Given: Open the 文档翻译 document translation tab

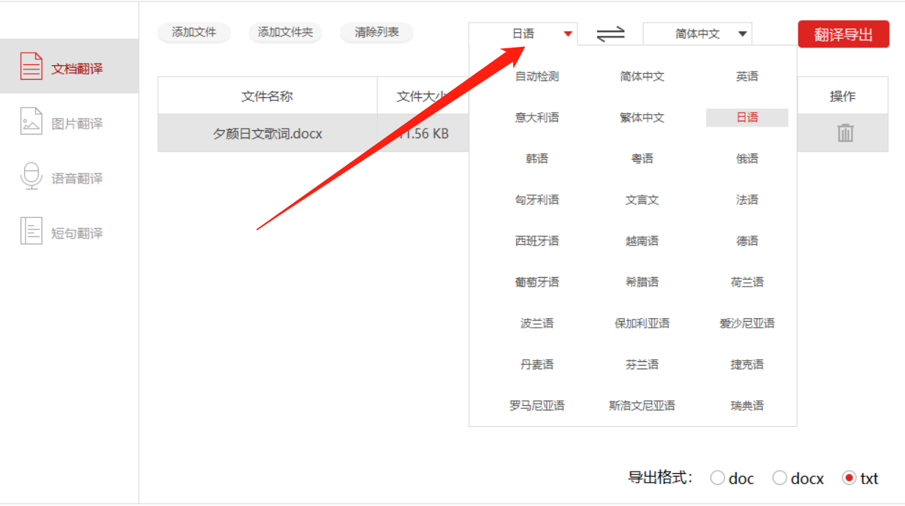Looking at the screenshot, I should pyautogui.click(x=69, y=67).
